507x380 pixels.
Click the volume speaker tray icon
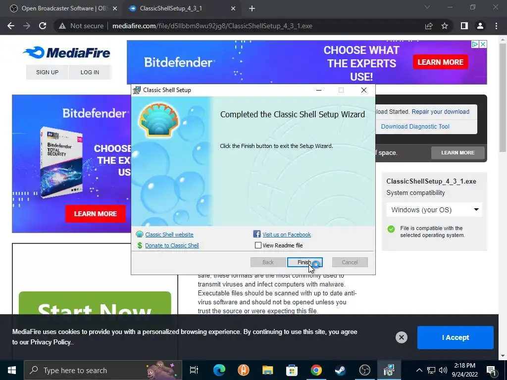tap(443, 370)
